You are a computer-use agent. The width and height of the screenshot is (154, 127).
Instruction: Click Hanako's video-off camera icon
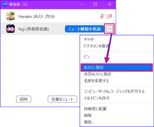110,16
